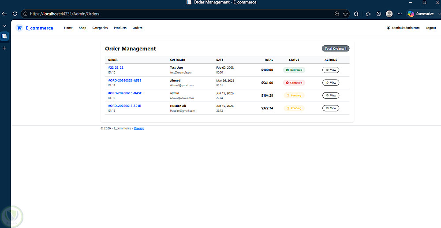Screen dimensions: 441x228
Task: Go back using browser back arrow
Action: tap(4, 14)
